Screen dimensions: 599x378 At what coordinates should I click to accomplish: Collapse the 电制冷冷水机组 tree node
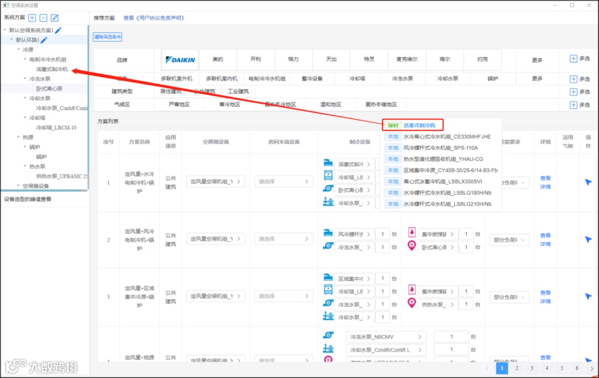pos(25,59)
